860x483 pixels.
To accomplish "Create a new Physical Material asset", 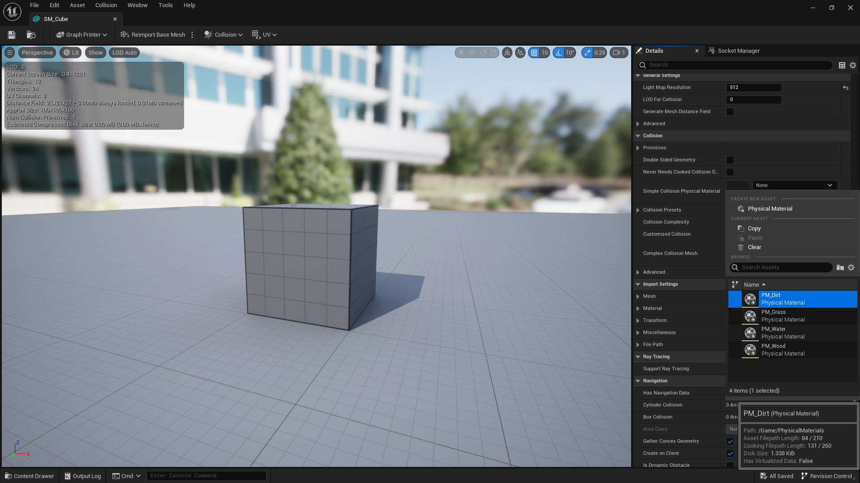I will (770, 208).
